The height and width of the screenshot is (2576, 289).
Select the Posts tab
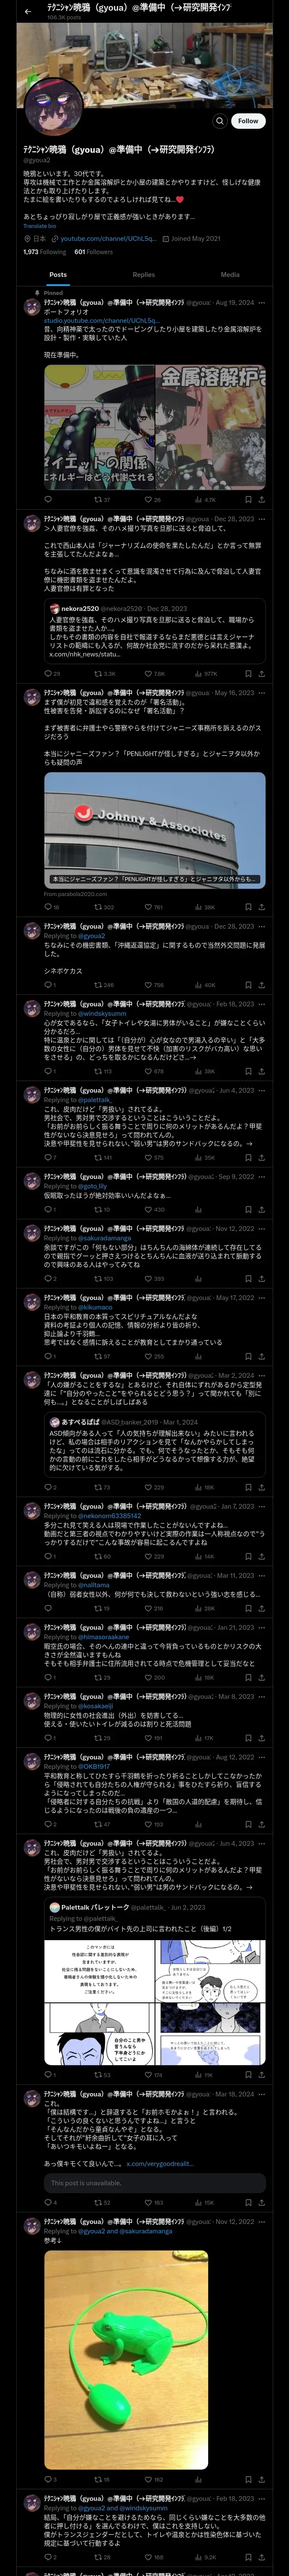click(x=58, y=274)
